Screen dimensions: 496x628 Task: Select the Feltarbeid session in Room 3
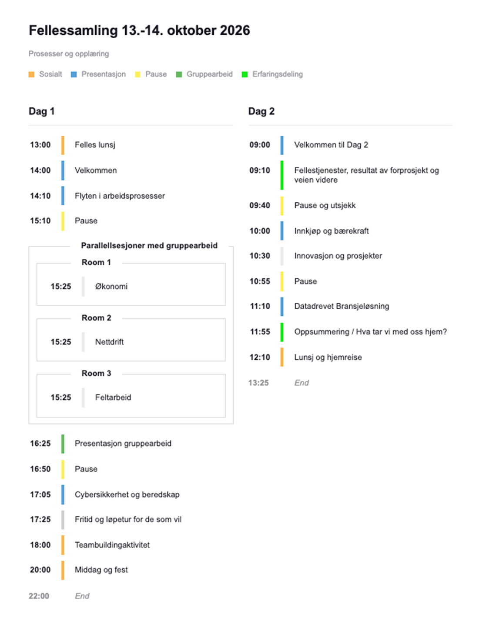click(x=113, y=397)
